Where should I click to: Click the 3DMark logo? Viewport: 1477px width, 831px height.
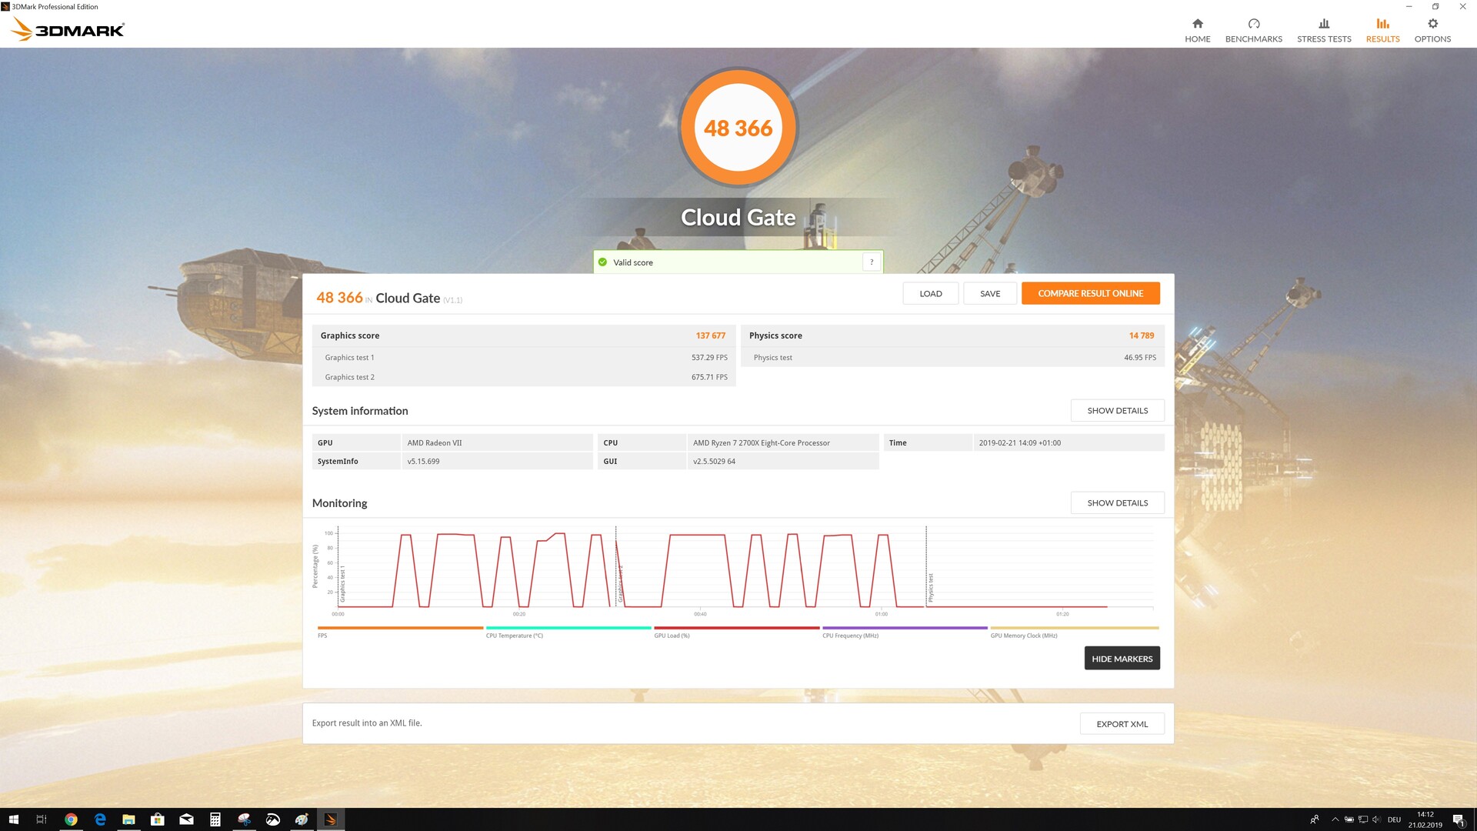pyautogui.click(x=68, y=29)
